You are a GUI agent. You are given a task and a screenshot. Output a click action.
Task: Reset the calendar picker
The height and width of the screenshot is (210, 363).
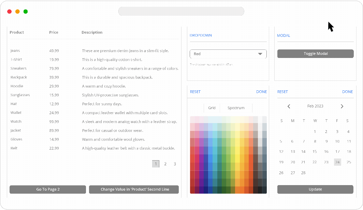pyautogui.click(x=282, y=92)
